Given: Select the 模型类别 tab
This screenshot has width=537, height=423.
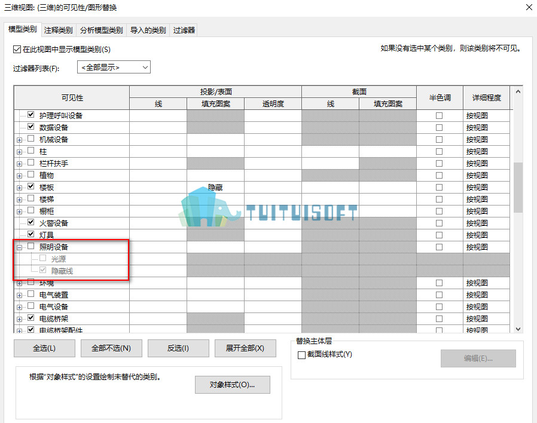Looking at the screenshot, I should pyautogui.click(x=23, y=29).
